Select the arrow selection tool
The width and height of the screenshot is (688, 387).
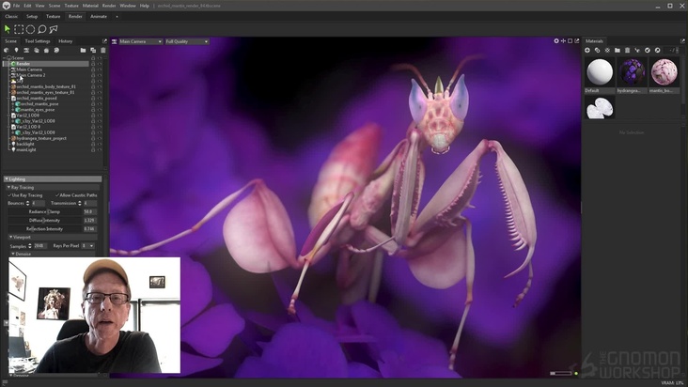click(8, 29)
